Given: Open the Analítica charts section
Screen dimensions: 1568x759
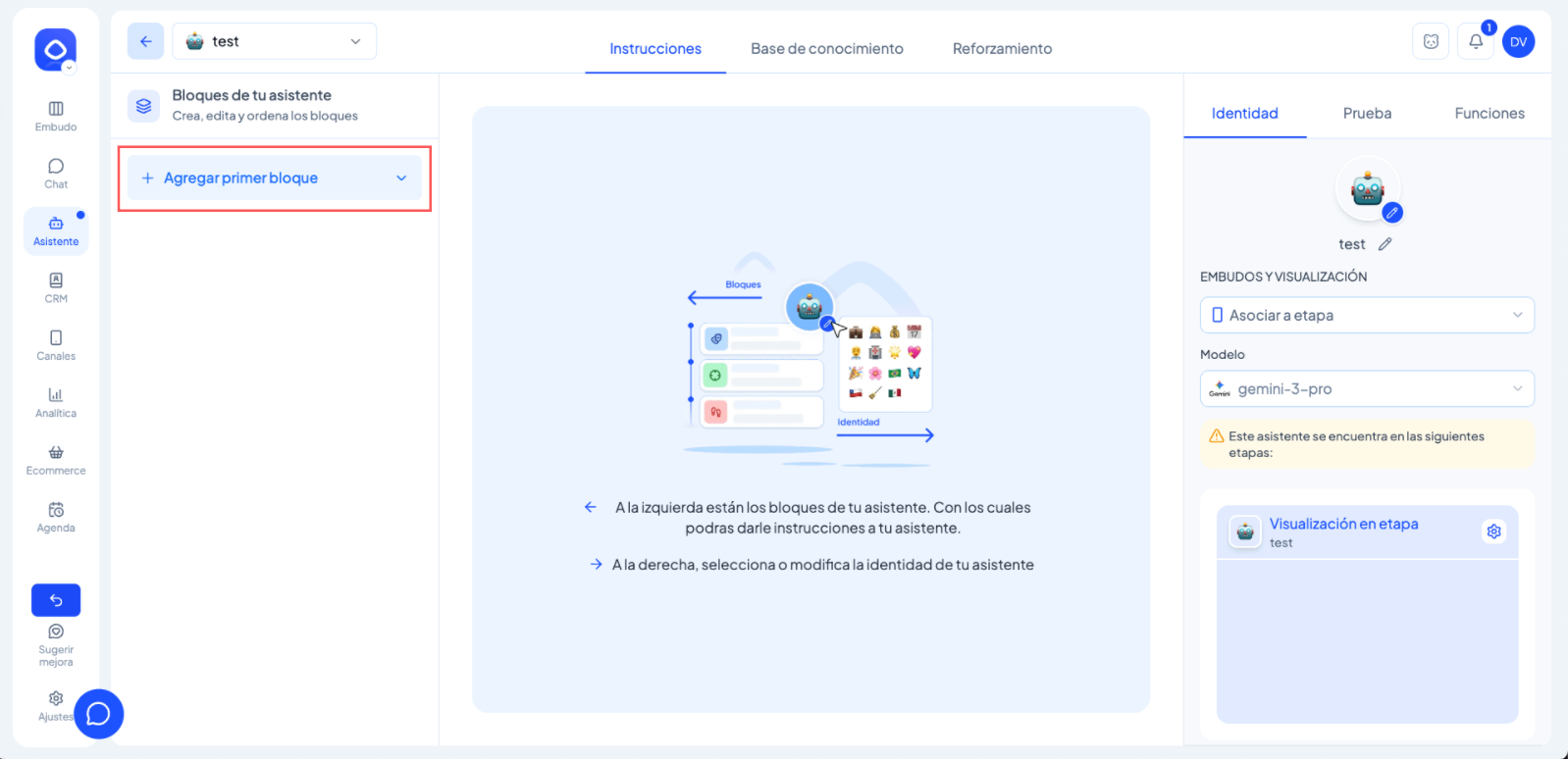Looking at the screenshot, I should tap(56, 402).
